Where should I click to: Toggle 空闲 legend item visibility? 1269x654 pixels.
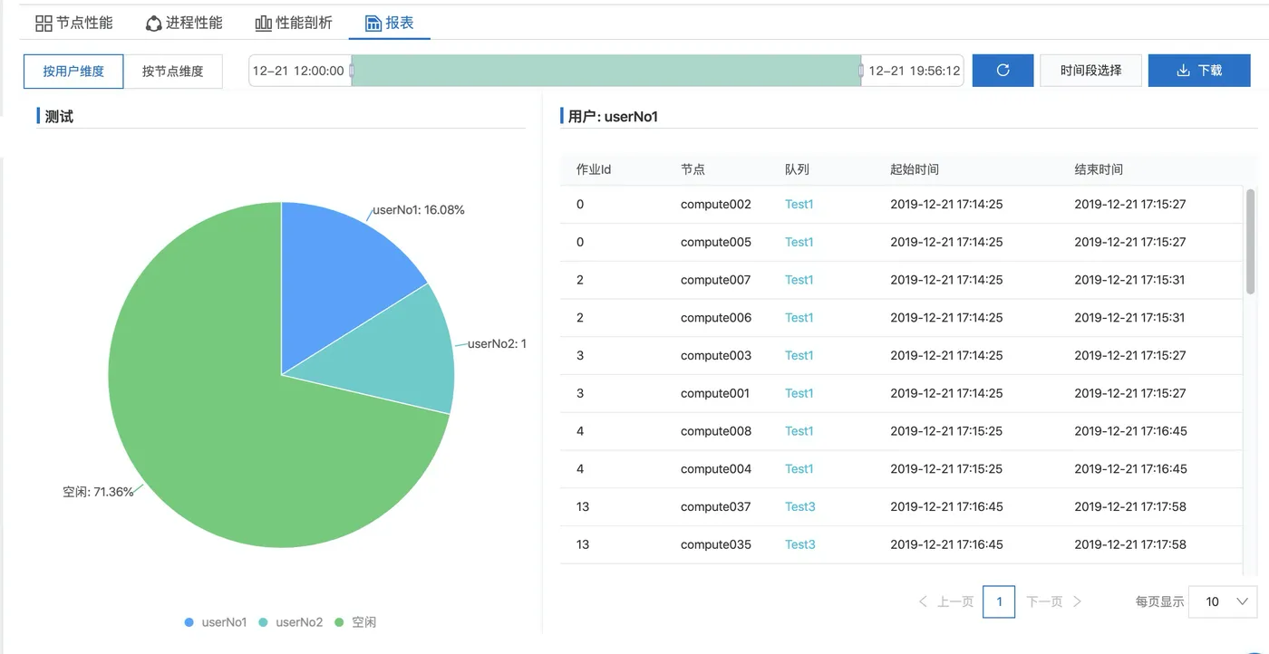pos(355,622)
